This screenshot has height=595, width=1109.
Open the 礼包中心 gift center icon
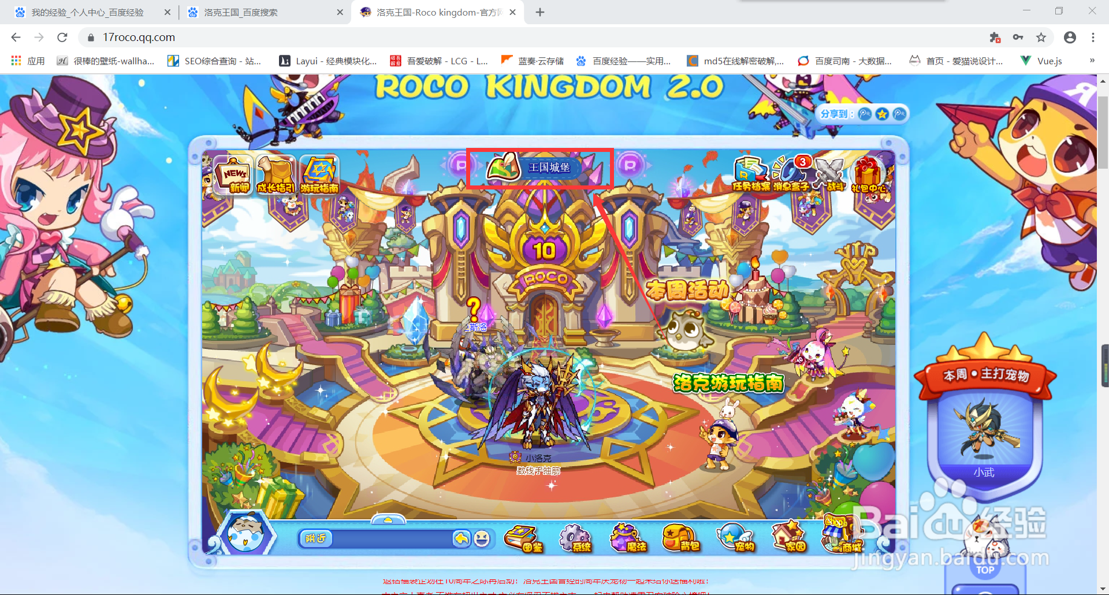coord(869,175)
